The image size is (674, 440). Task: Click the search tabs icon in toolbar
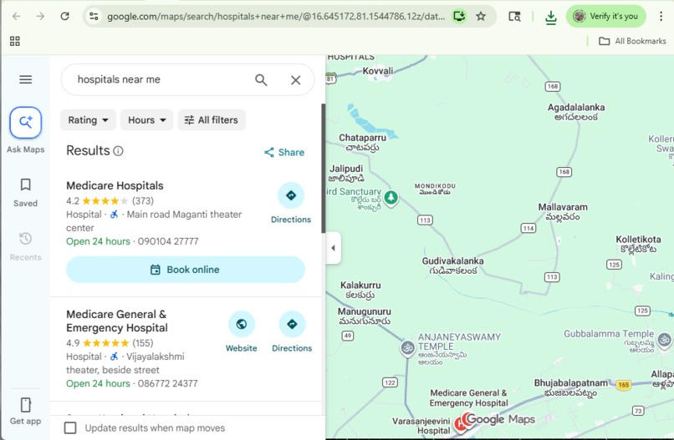514,17
